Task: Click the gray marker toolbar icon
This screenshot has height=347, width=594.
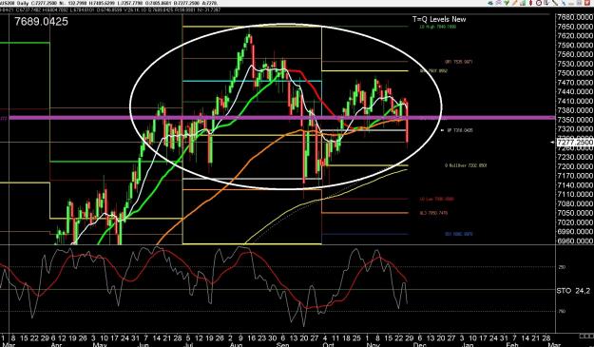Action: click(546, 3)
